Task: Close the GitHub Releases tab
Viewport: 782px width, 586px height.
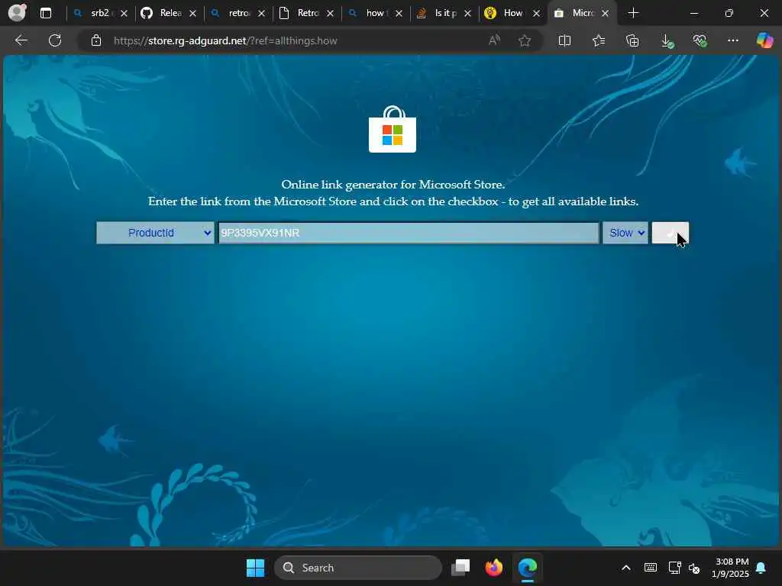Action: click(193, 14)
